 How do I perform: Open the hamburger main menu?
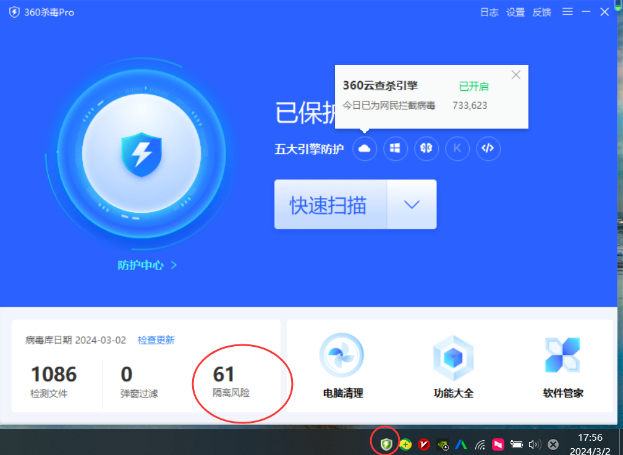568,12
